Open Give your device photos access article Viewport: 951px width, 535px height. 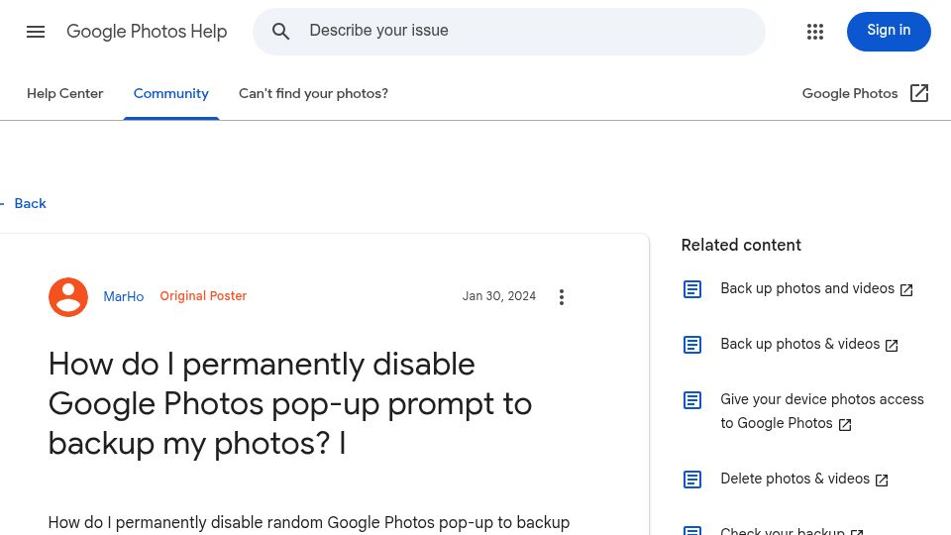pyautogui.click(x=822, y=411)
